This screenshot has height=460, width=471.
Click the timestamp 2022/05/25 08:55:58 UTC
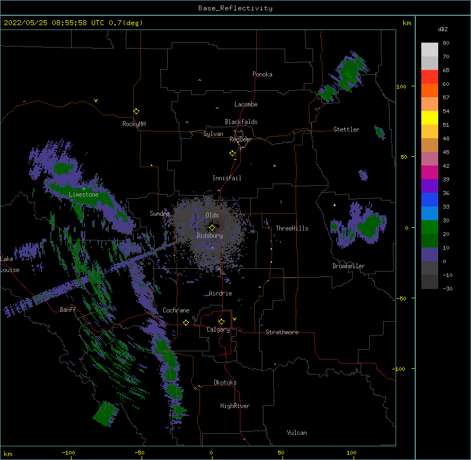(x=54, y=23)
